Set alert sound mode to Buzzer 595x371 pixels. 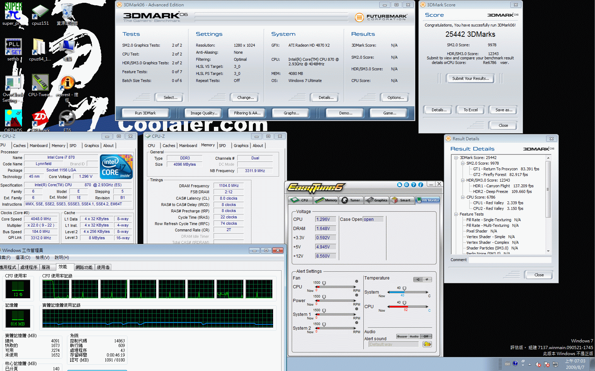[x=402, y=336]
